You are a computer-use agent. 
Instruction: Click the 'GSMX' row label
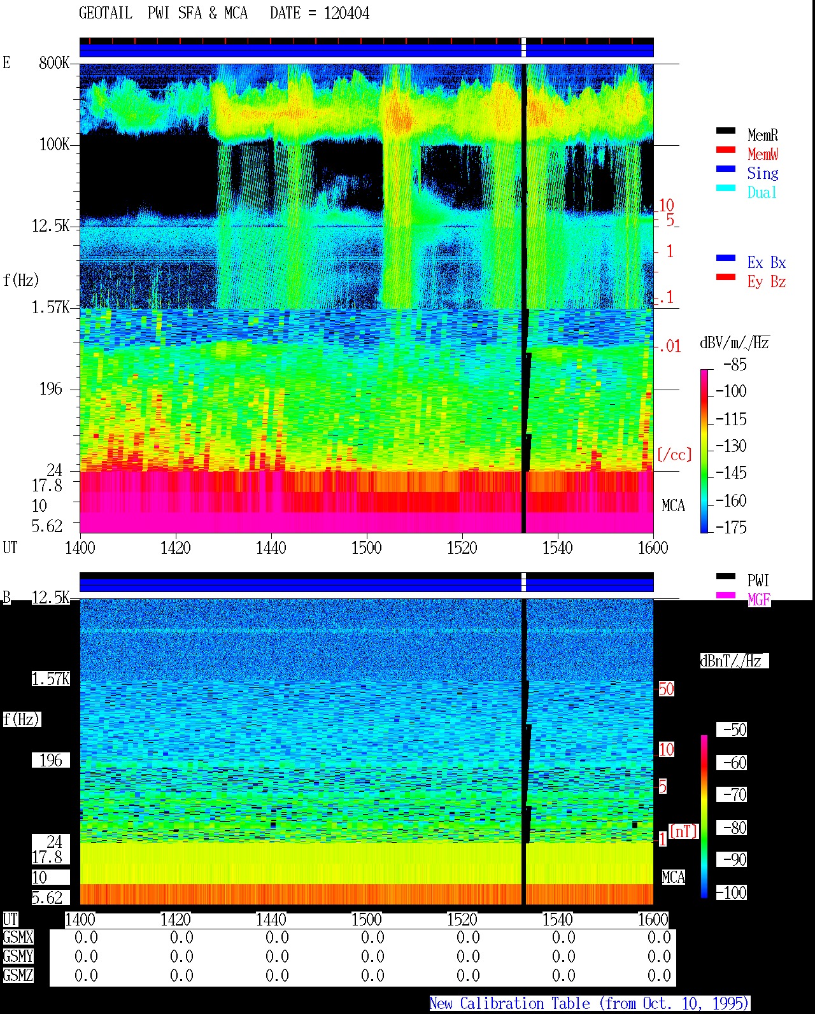[x=18, y=937]
